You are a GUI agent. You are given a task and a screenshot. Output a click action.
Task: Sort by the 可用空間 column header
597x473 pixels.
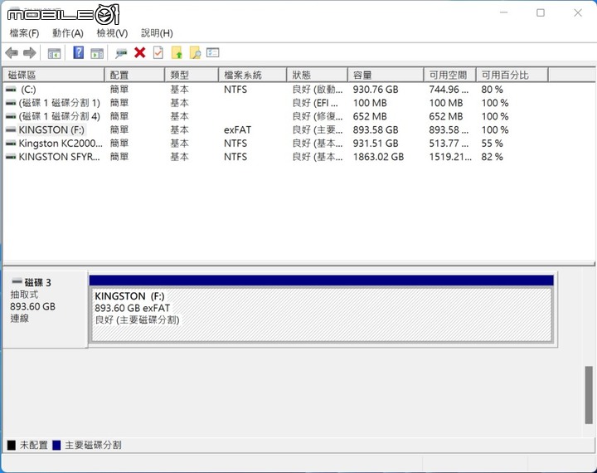(x=450, y=75)
